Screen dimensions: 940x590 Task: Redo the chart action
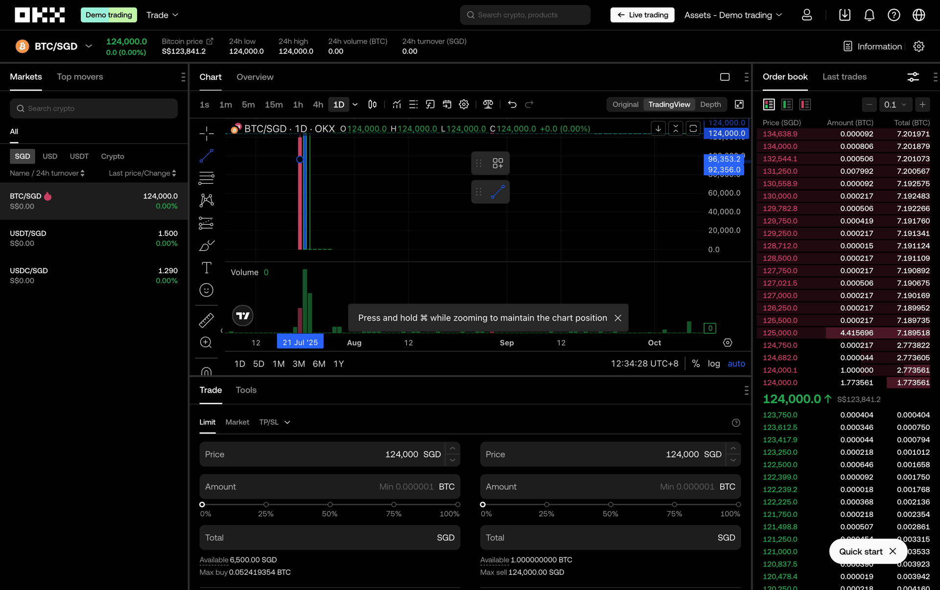point(529,104)
